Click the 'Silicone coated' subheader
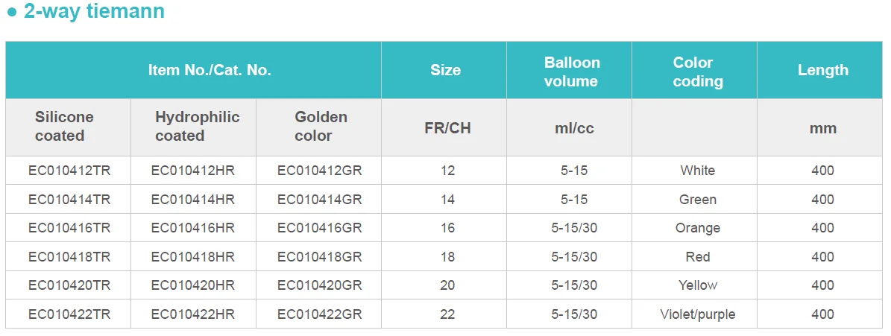Screen dimensions: 891x336 point(64,127)
